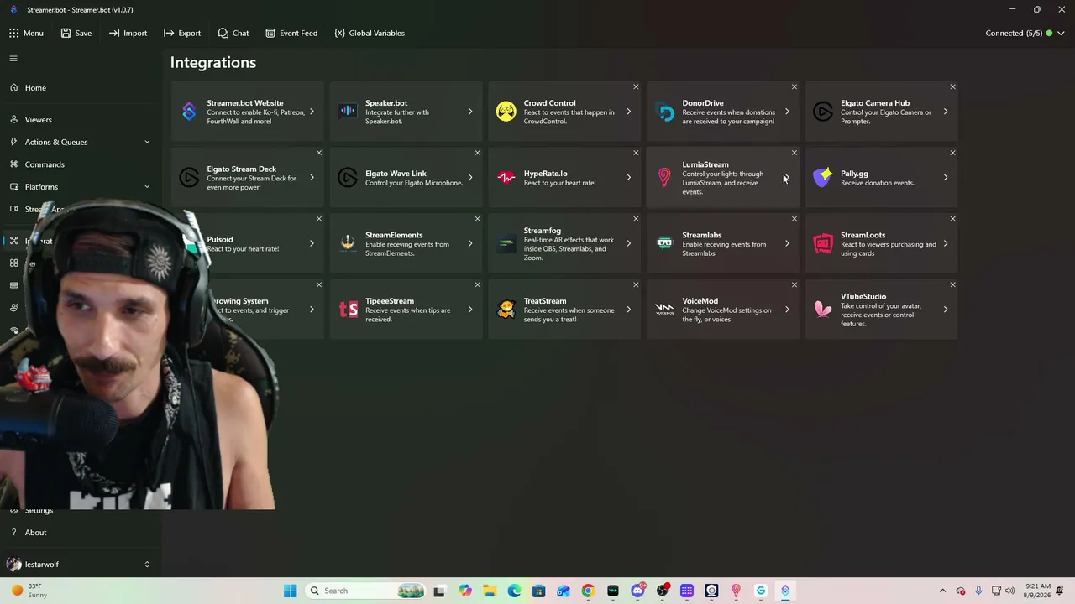
Task: Remove the Elgato Camera Hub card
Action: (952, 86)
